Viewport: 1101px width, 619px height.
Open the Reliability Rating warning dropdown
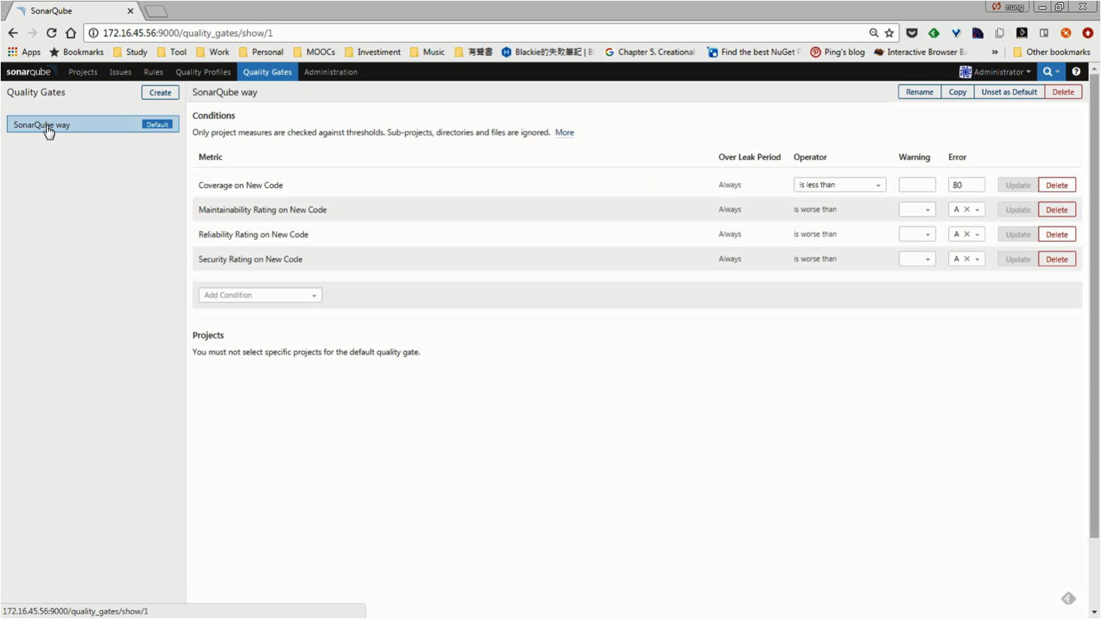coord(917,235)
